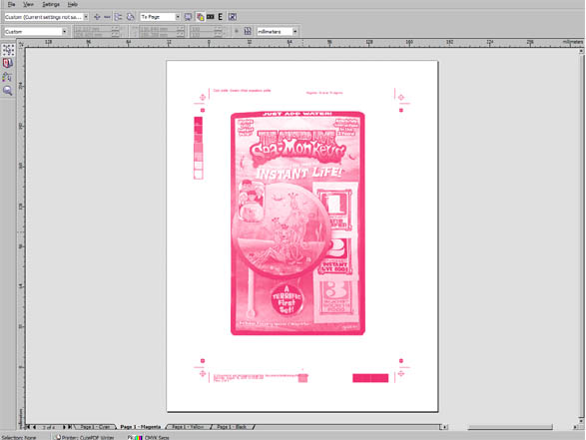Select the Marks Placement tool
Viewport: 586px width, 440px height.
click(x=8, y=77)
